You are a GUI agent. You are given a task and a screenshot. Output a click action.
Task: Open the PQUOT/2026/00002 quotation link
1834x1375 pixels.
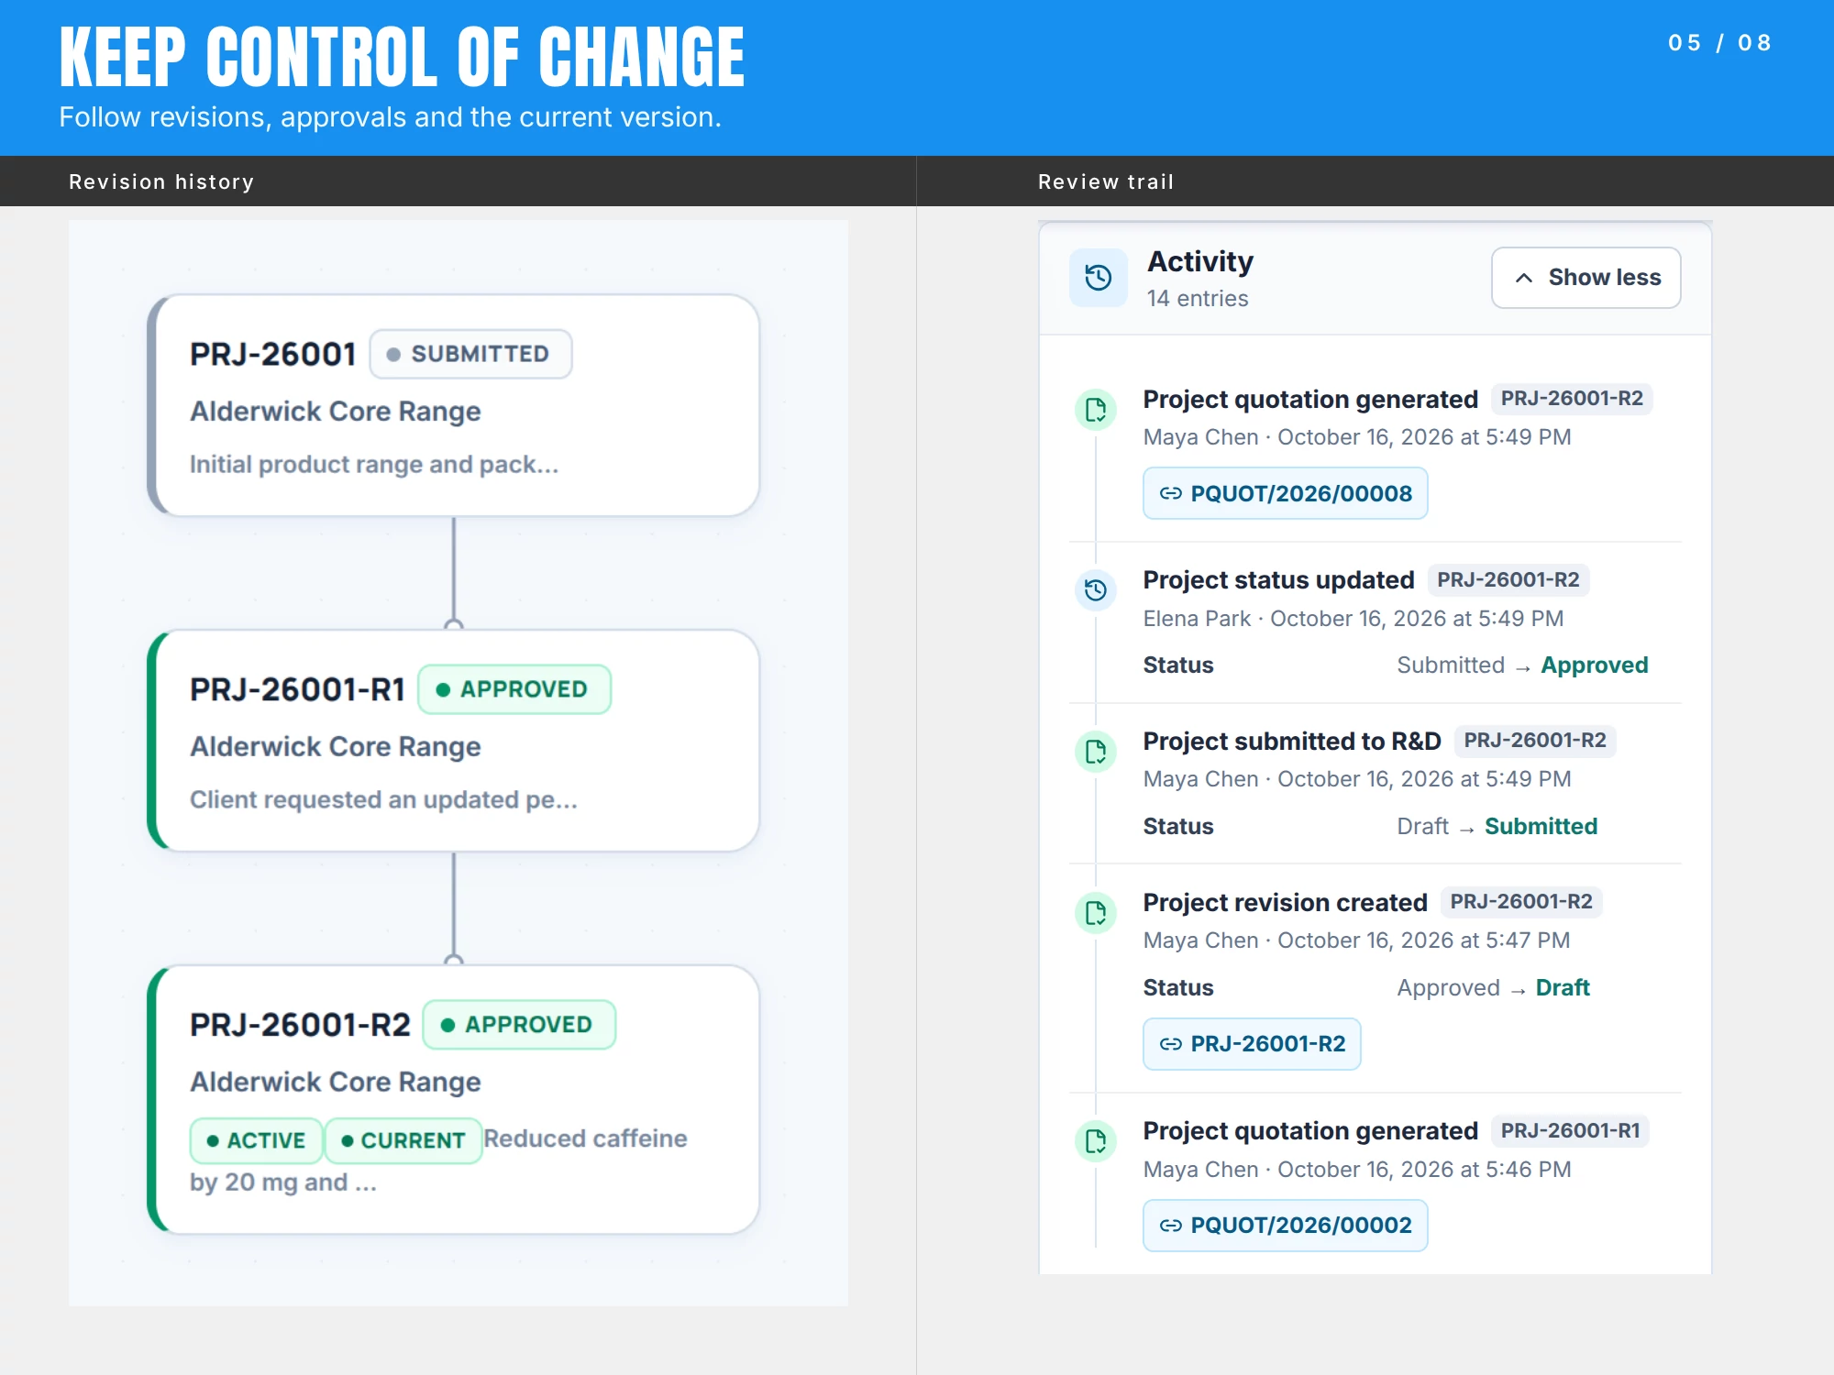click(1285, 1225)
